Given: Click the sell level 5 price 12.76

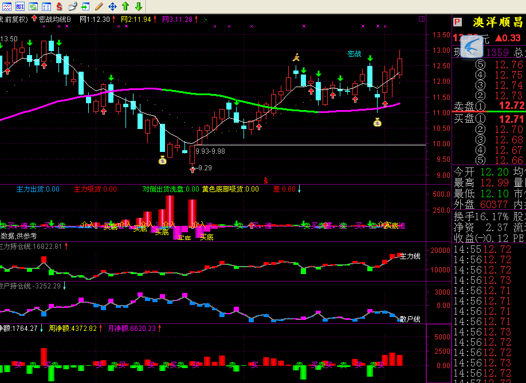Looking at the screenshot, I should [509, 64].
